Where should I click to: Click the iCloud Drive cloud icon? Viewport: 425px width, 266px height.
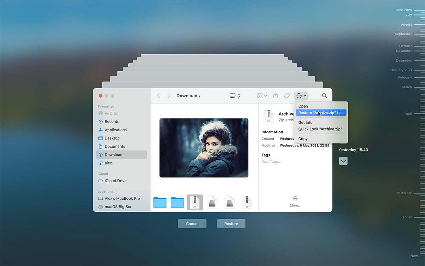tap(101, 181)
